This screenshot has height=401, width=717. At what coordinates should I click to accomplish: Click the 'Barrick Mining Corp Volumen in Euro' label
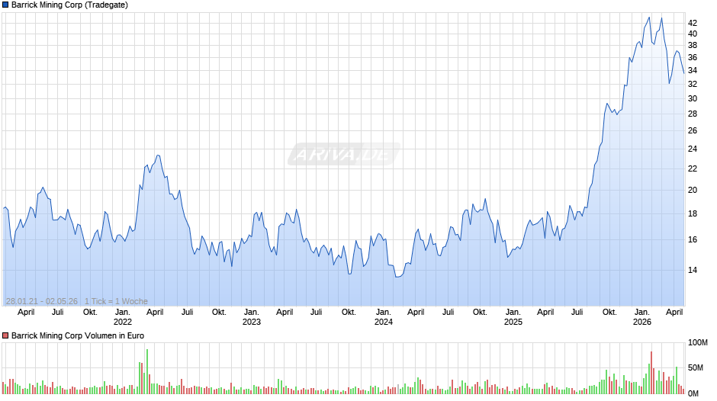click(x=78, y=335)
